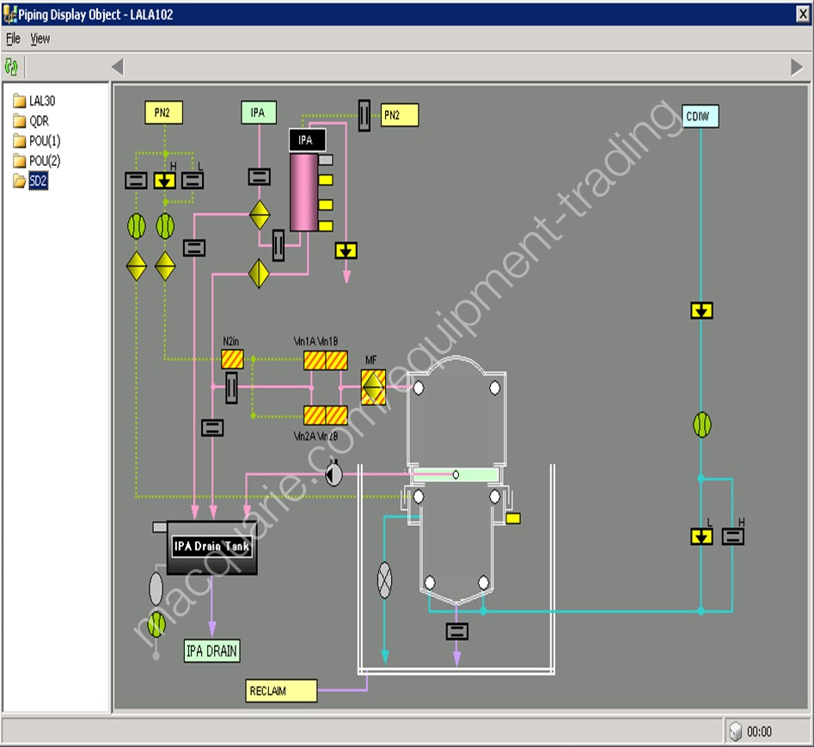Click the top yellow level sensor on IPA canister
Image resolution: width=814 pixels, height=747 pixels.
tap(326, 181)
